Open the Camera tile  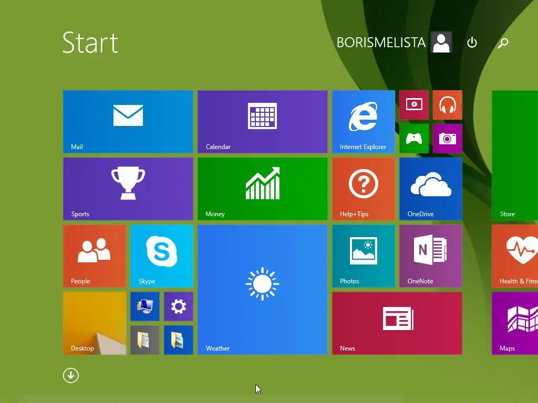tap(448, 139)
